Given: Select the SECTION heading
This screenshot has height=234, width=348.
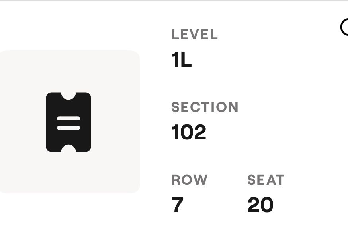Looking at the screenshot, I should point(205,107).
